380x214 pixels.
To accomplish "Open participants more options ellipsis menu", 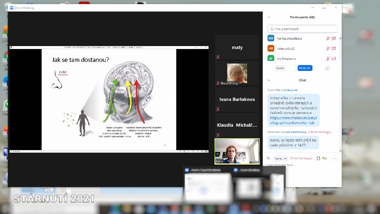I will click(x=327, y=68).
